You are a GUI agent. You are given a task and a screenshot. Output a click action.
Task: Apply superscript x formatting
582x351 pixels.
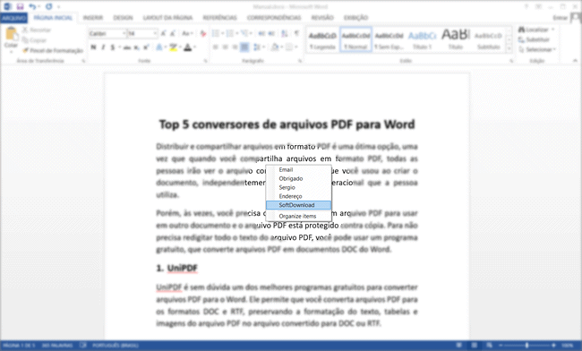tap(146, 47)
